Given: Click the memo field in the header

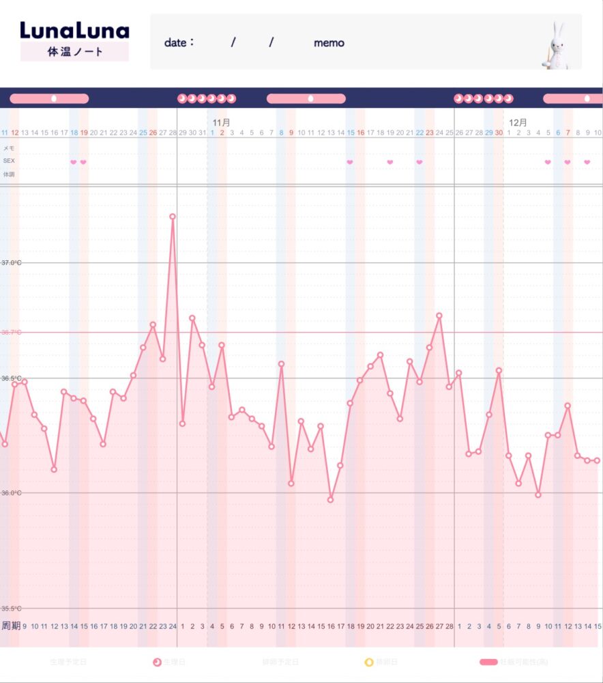Looking at the screenshot, I should [329, 42].
